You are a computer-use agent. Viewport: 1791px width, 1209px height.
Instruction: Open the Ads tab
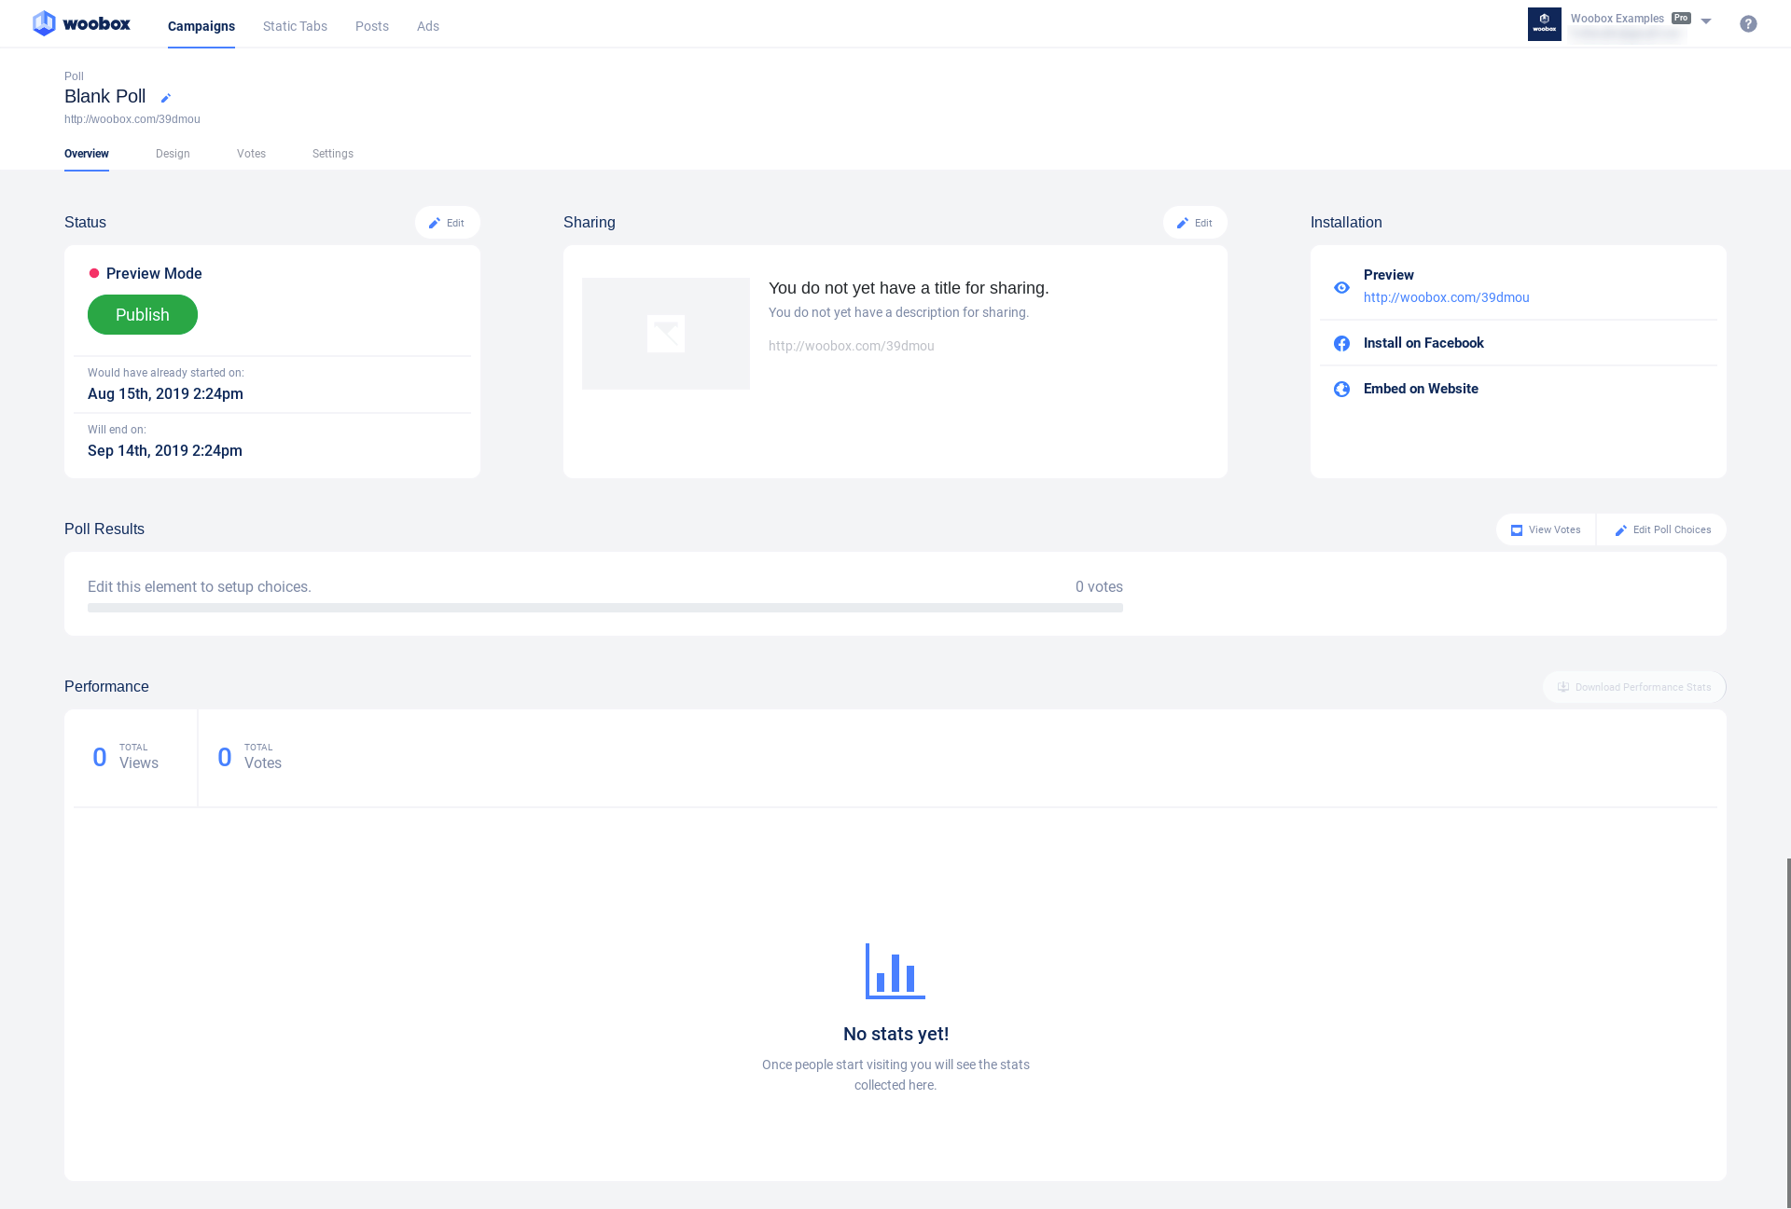428,26
